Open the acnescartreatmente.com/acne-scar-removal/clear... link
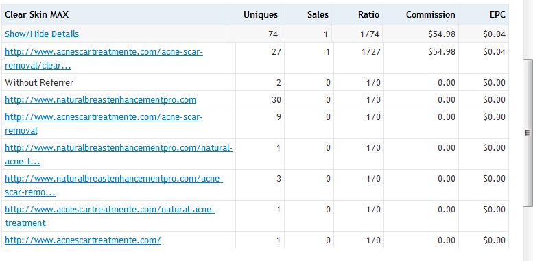This screenshot has width=533, height=261. coord(104,59)
